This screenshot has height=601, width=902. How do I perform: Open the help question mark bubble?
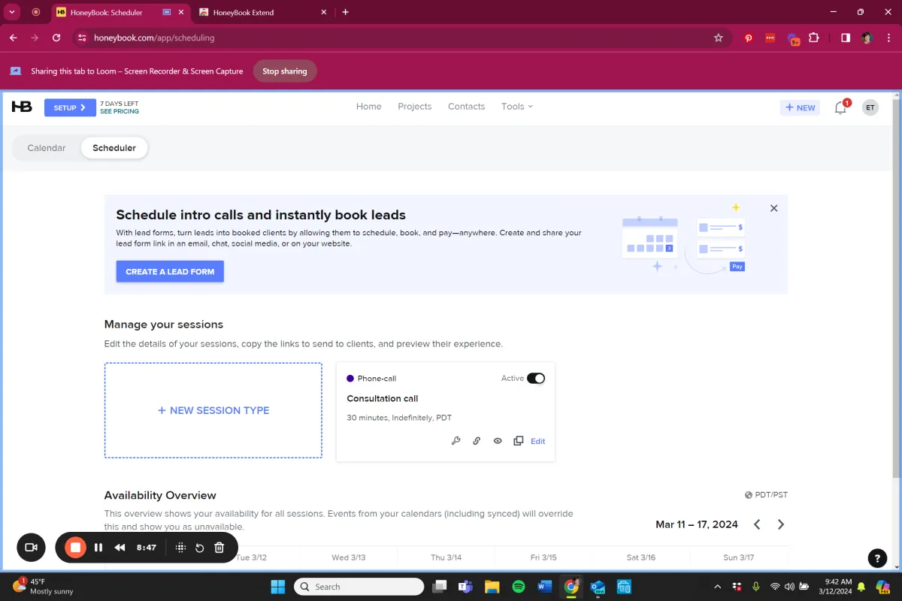click(x=877, y=558)
